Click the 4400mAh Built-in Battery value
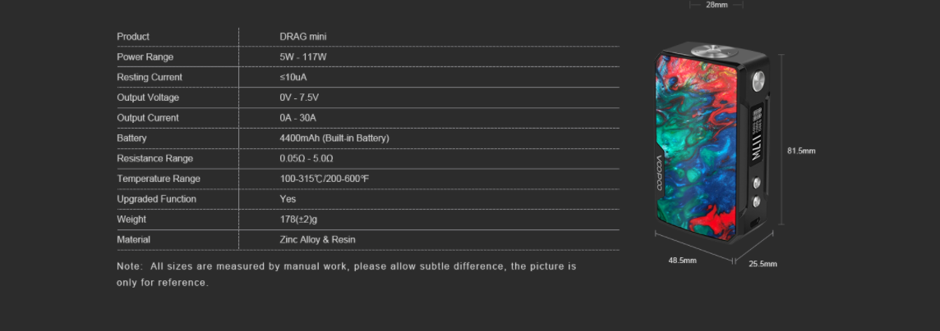 [x=334, y=138]
